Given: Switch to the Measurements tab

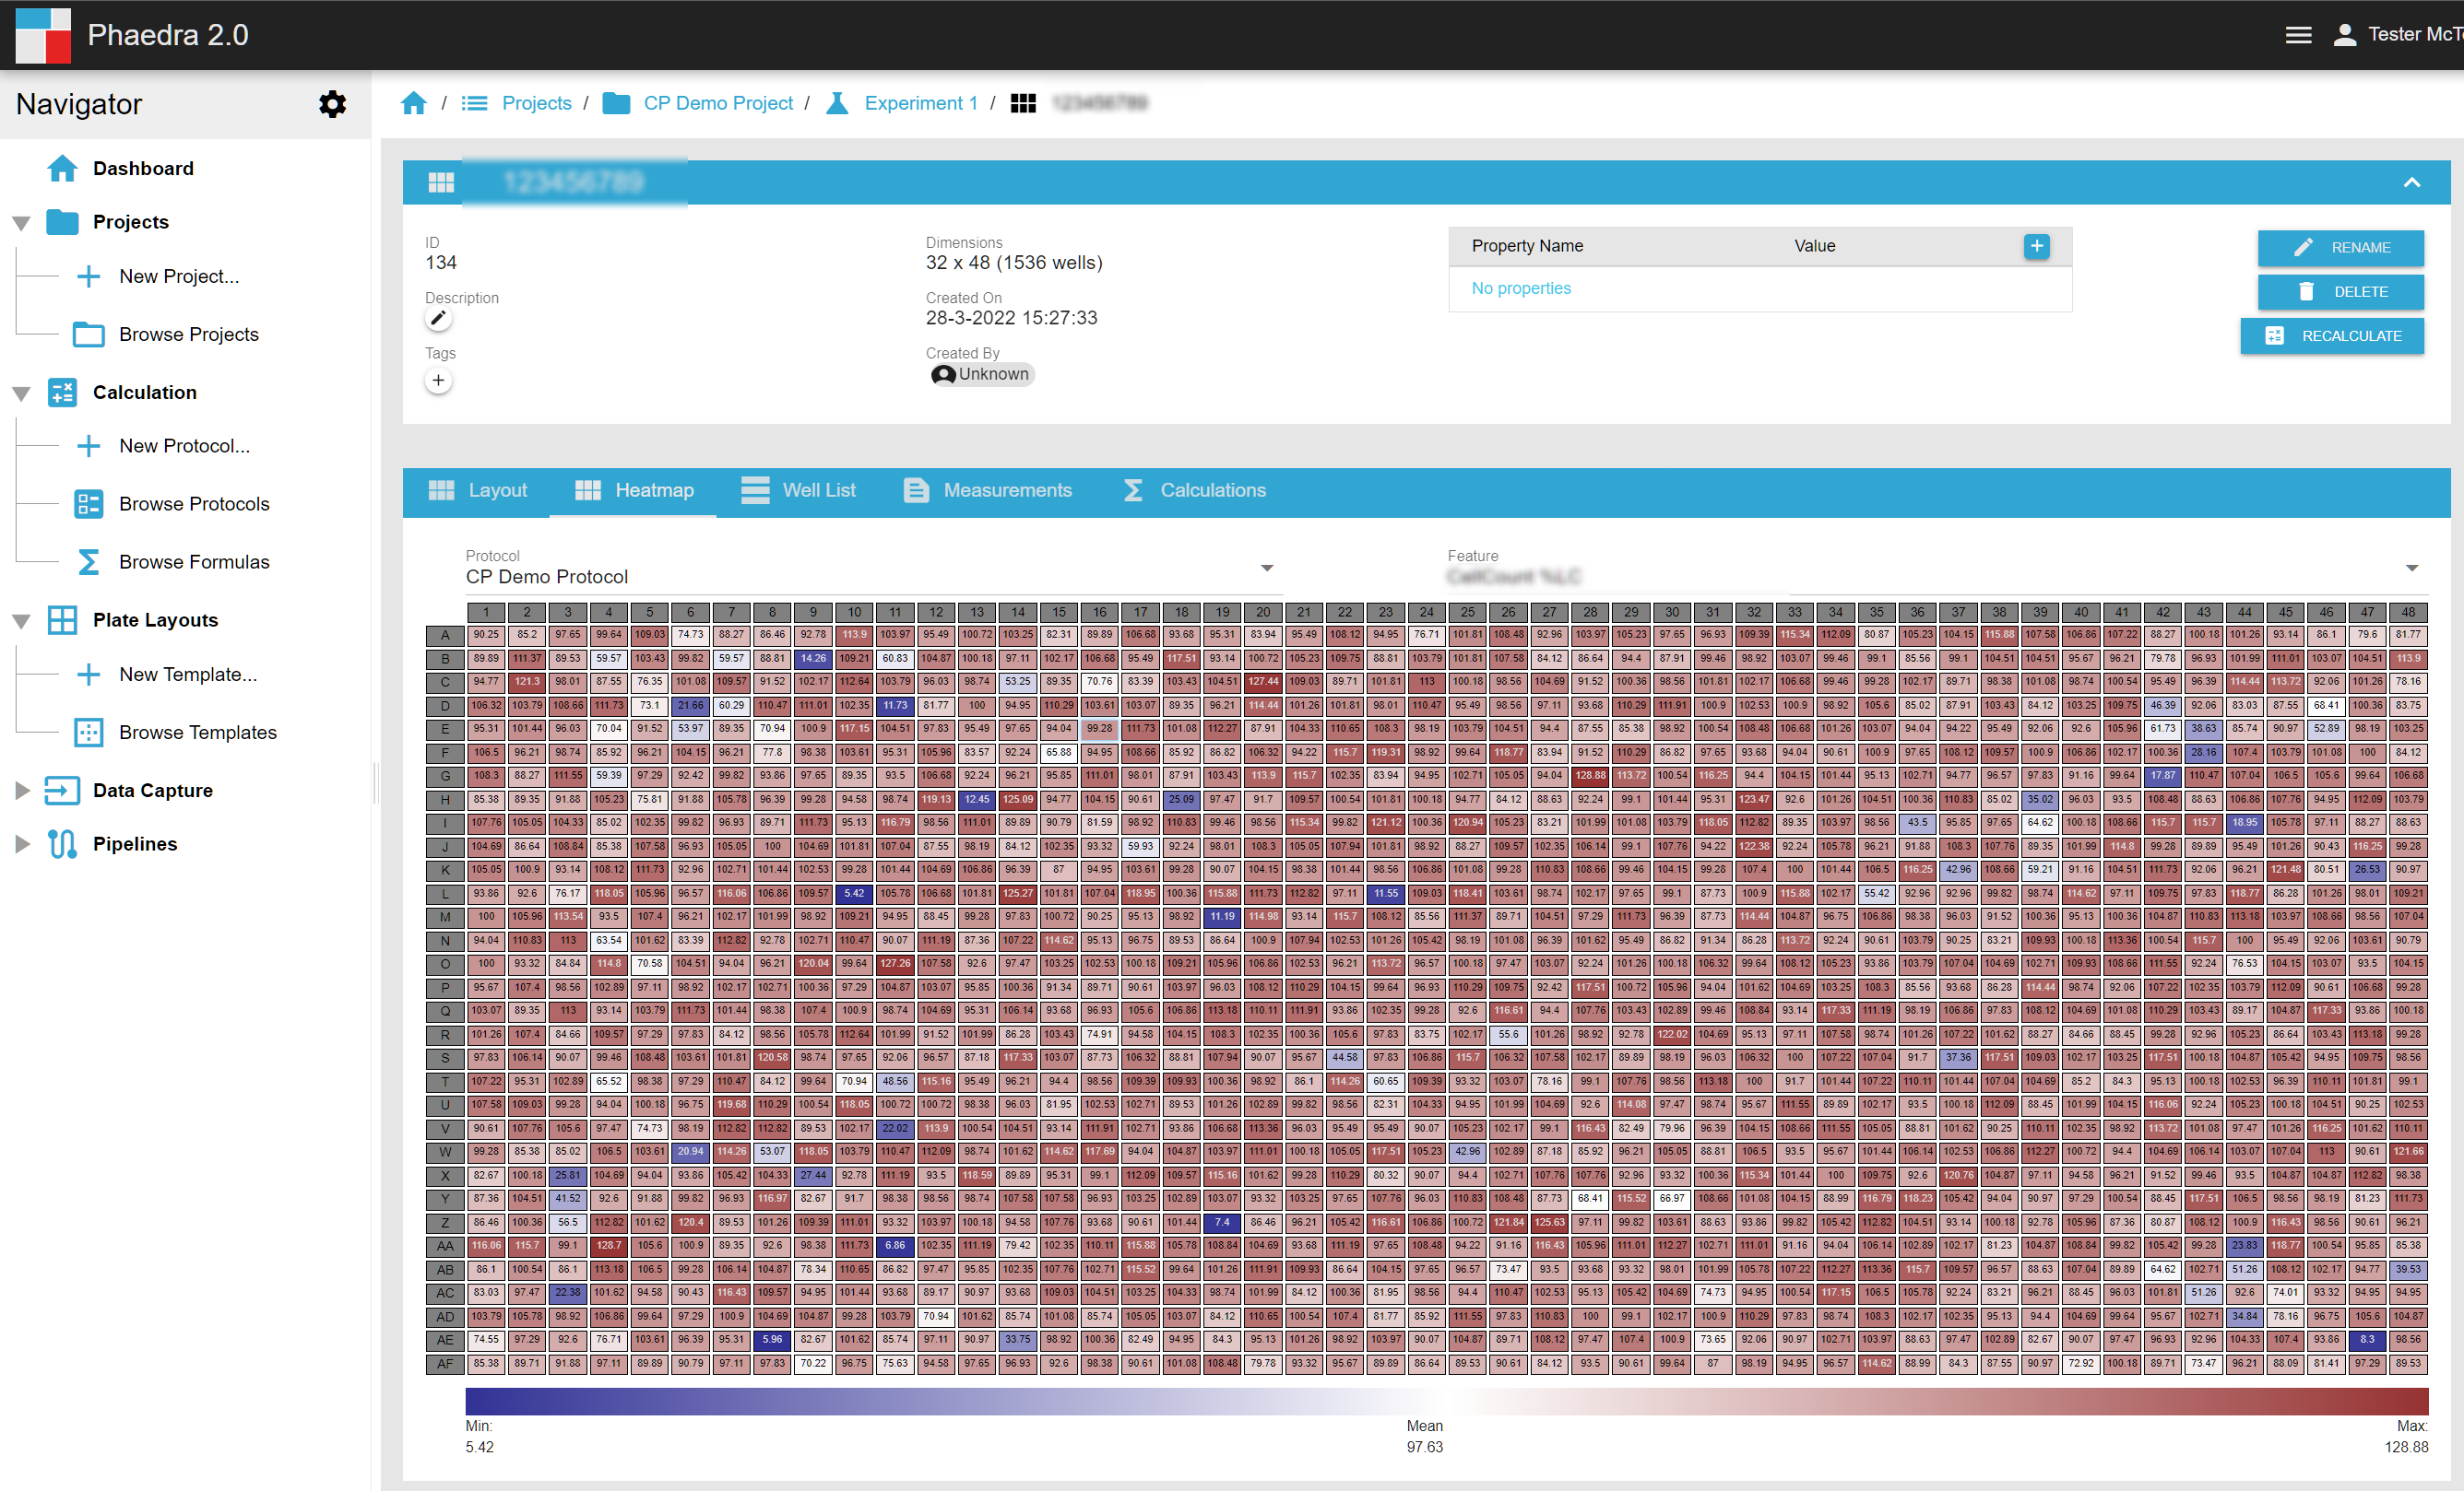Looking at the screenshot, I should (x=987, y=489).
